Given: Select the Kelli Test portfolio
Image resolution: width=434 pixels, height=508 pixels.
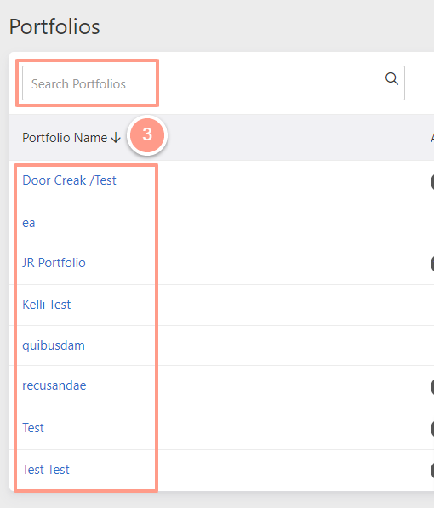Looking at the screenshot, I should [x=46, y=305].
